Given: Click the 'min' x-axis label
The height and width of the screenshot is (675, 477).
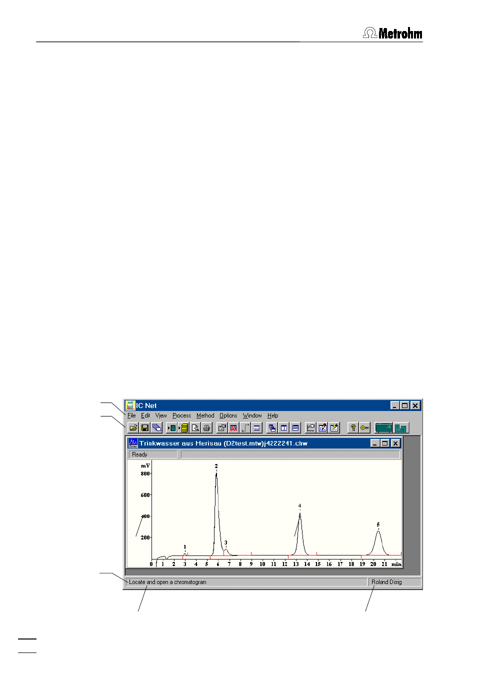Looking at the screenshot, I should pyautogui.click(x=396, y=564).
